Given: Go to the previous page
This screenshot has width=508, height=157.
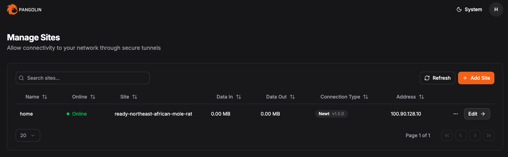Looking at the screenshot, I should point(461,135).
